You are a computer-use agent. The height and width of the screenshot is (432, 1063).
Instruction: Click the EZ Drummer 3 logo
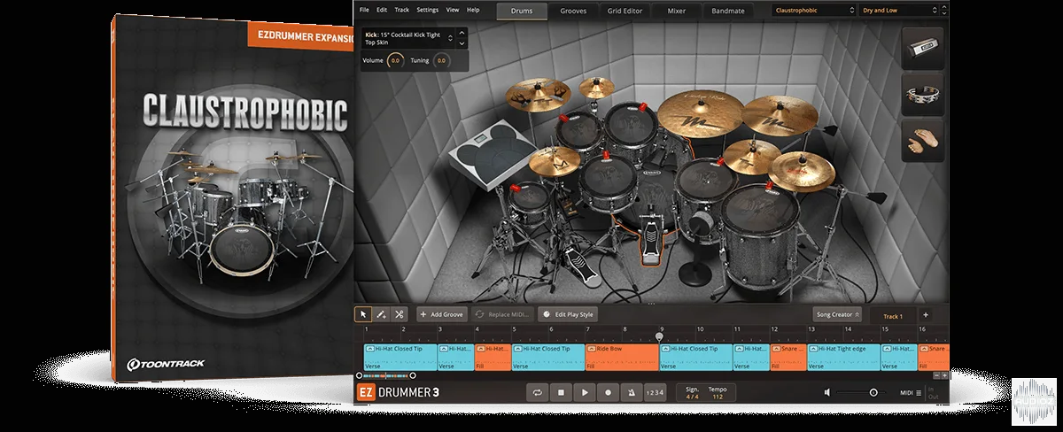398,392
